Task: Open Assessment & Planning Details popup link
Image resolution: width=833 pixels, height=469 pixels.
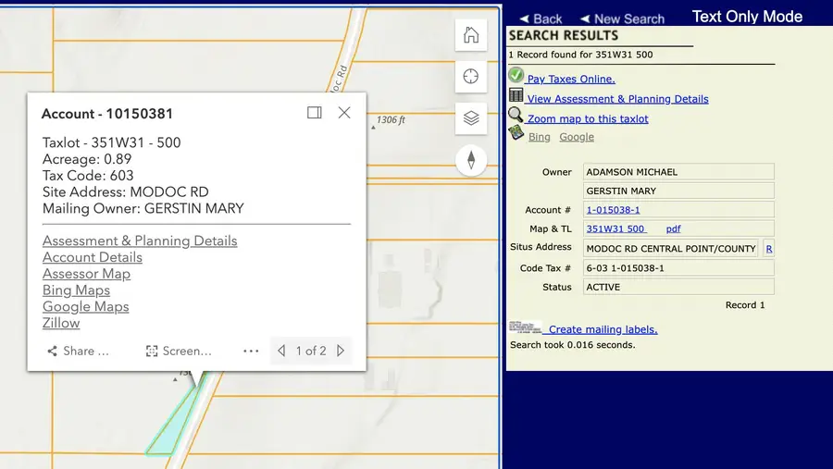Action: 140,241
